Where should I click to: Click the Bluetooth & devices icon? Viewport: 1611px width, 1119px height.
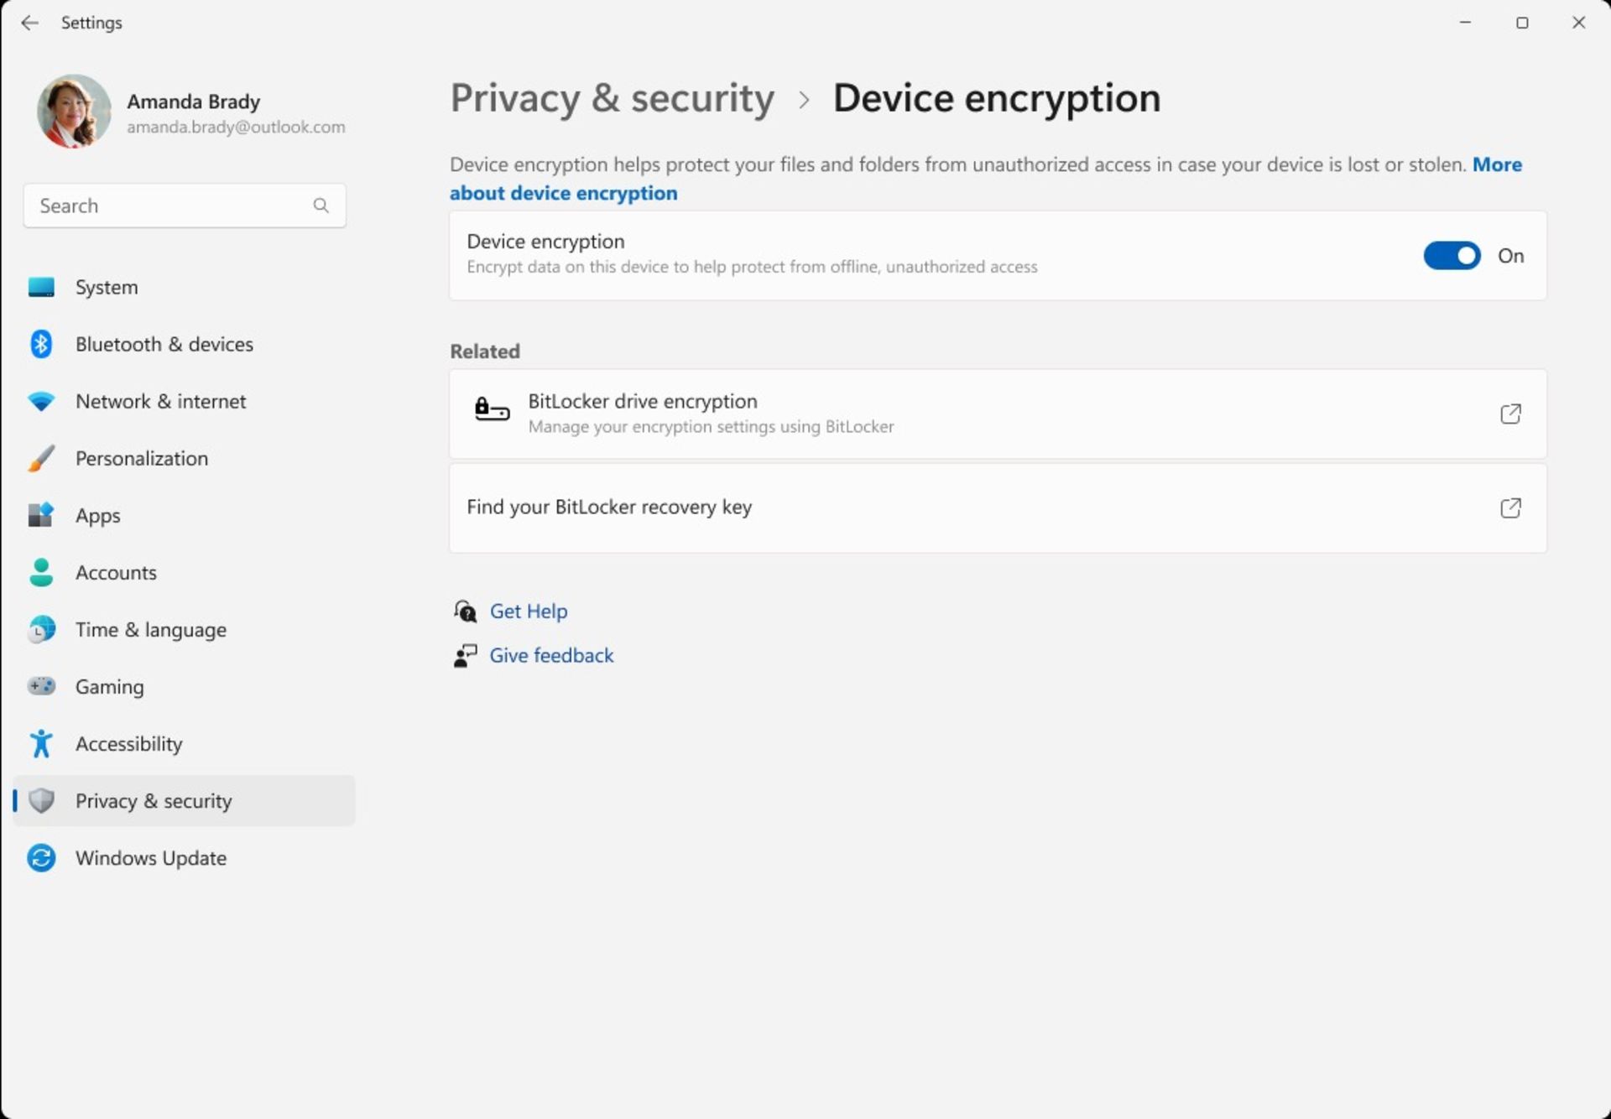(40, 343)
